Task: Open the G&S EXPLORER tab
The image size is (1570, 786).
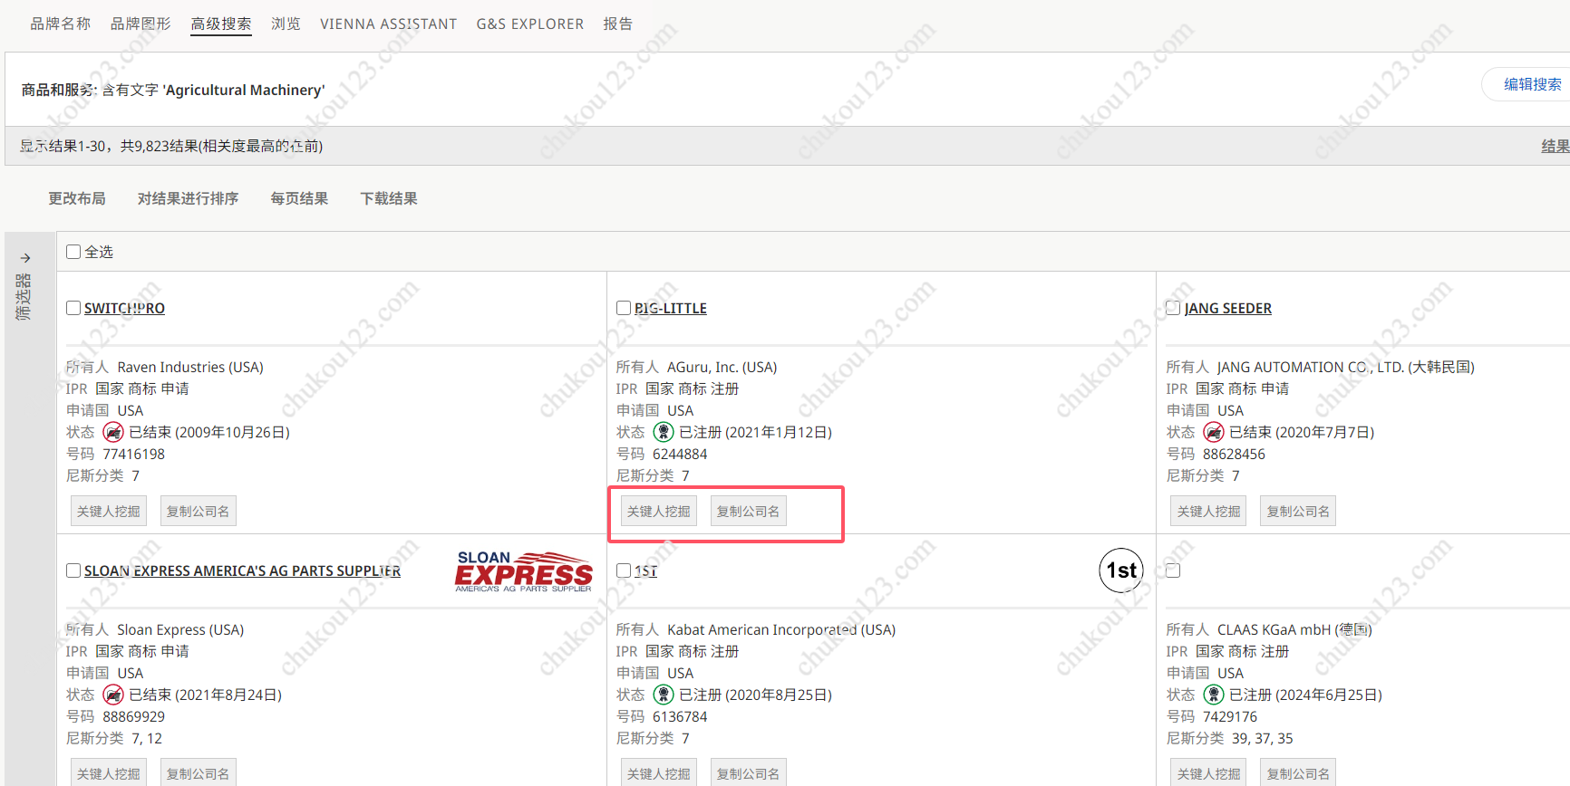Action: click(x=530, y=24)
